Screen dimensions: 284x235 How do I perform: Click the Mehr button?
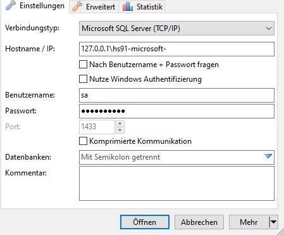249,222
